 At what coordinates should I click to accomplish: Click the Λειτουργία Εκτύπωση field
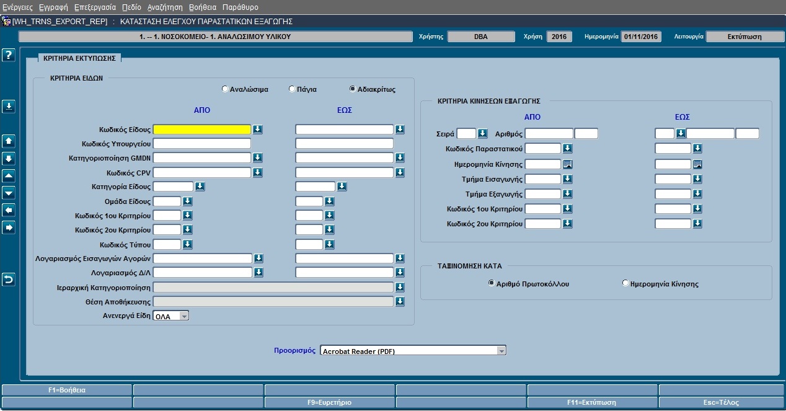pyautogui.click(x=744, y=37)
